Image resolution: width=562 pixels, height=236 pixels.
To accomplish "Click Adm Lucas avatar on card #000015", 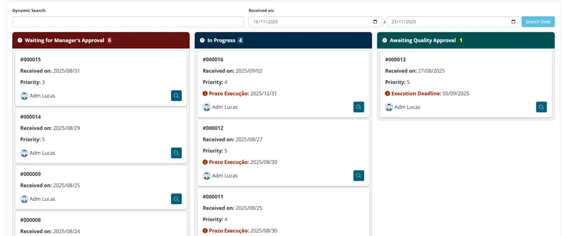I will [24, 96].
